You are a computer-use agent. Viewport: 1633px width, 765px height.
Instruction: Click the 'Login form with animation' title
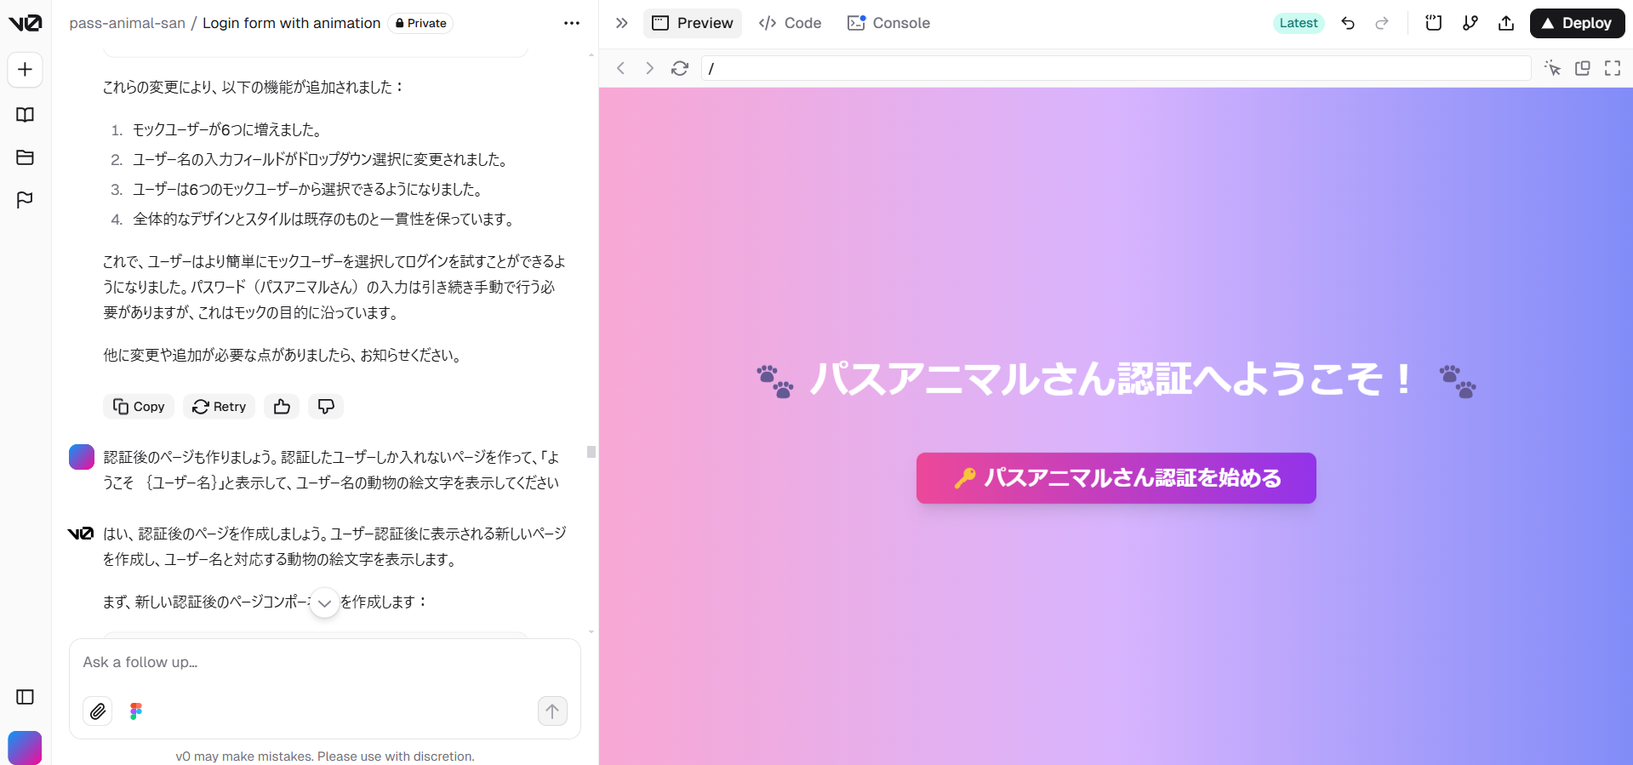[x=291, y=23]
